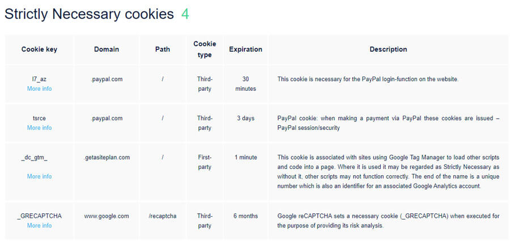Select the Domain column header

click(x=107, y=49)
